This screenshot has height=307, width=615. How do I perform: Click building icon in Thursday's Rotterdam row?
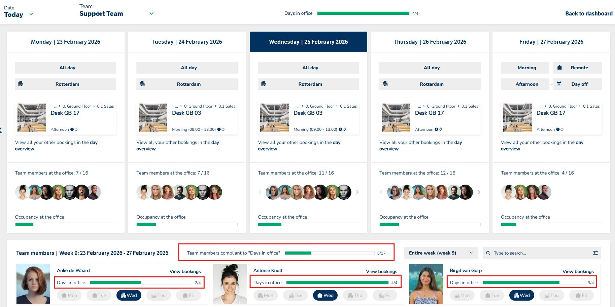click(385, 84)
